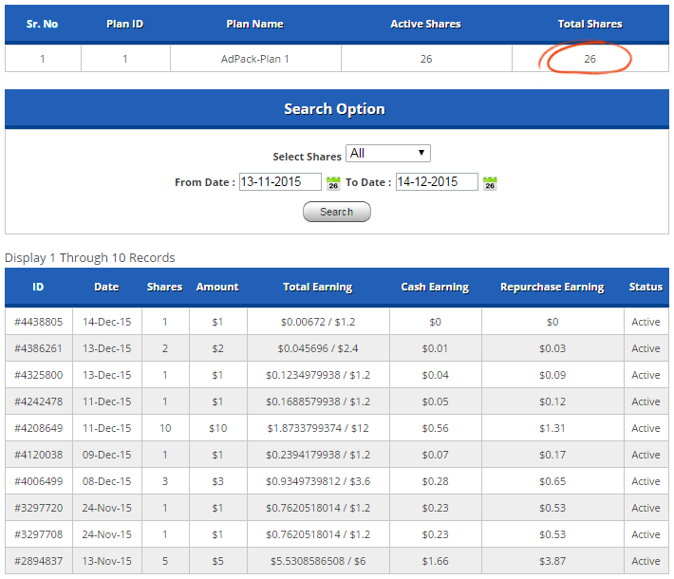Click total earning $1.8733799374 / $12
674x579 pixels.
click(318, 428)
